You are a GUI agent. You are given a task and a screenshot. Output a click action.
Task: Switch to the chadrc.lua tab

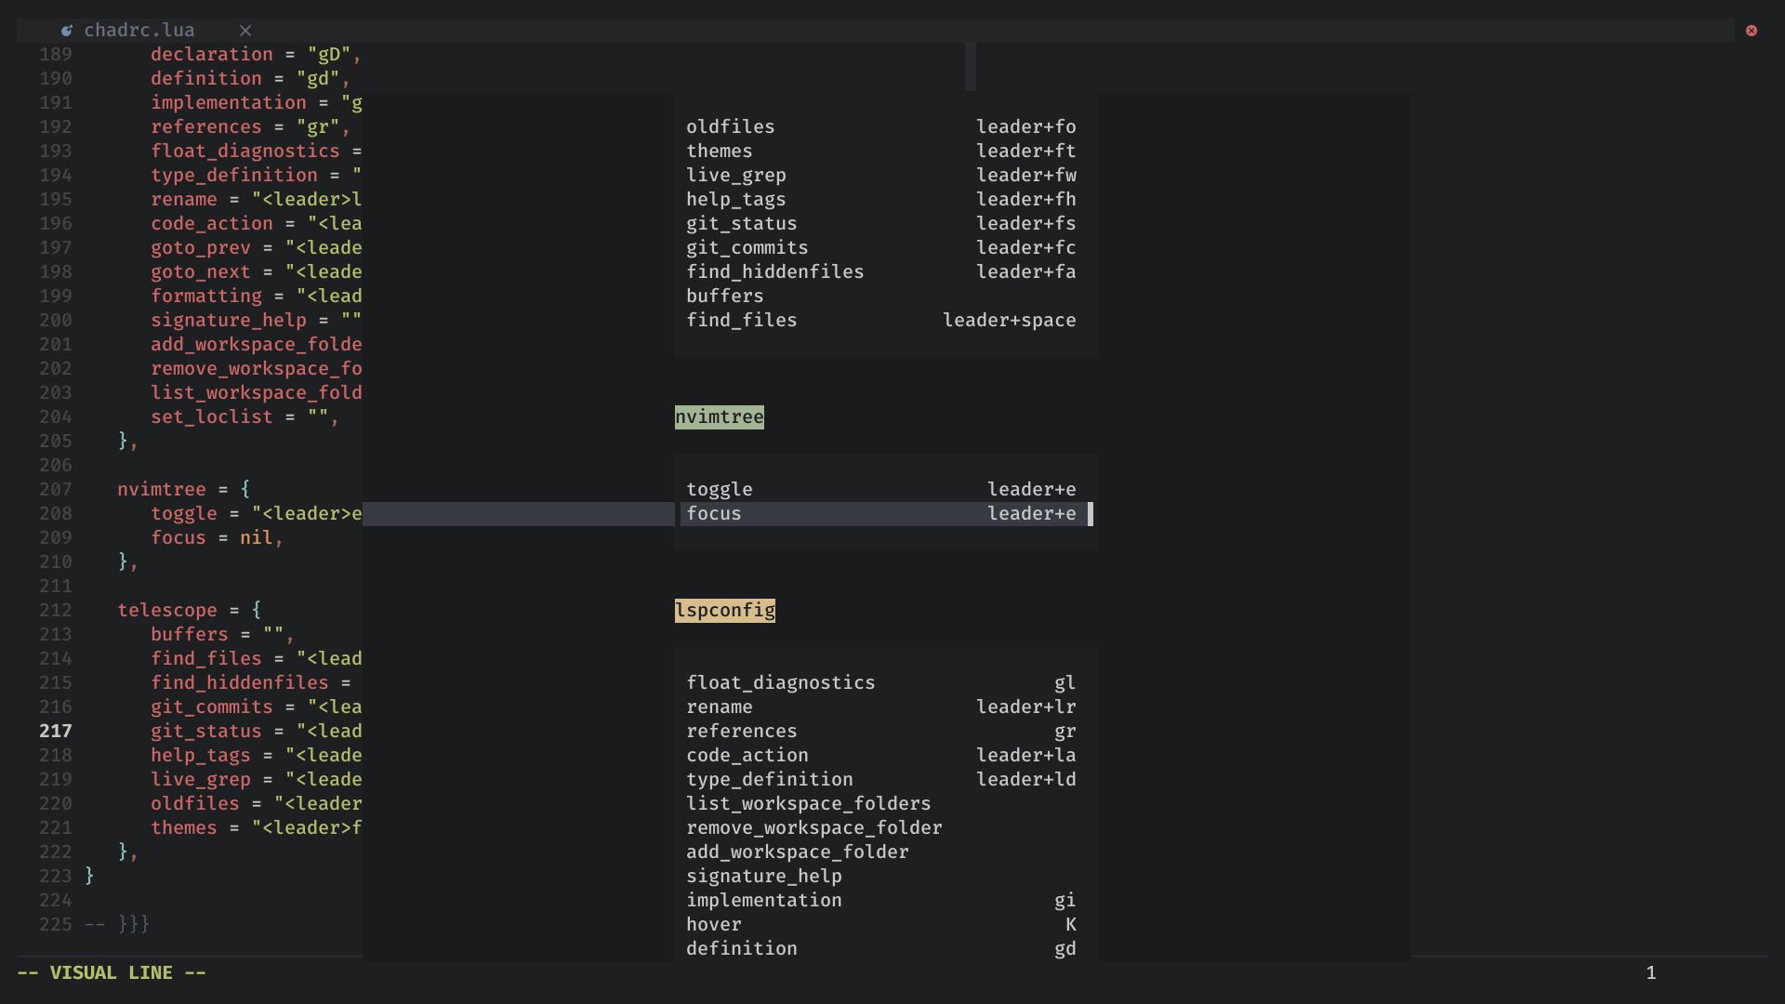coord(139,30)
